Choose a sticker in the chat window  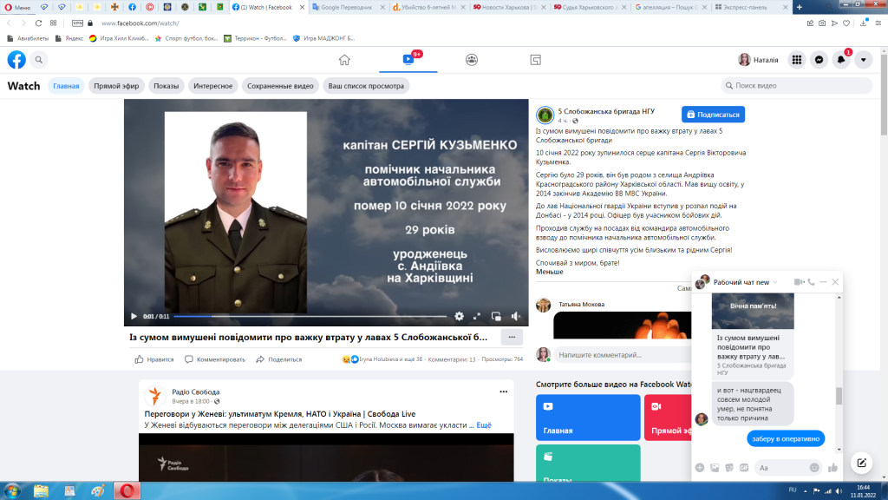(x=729, y=468)
